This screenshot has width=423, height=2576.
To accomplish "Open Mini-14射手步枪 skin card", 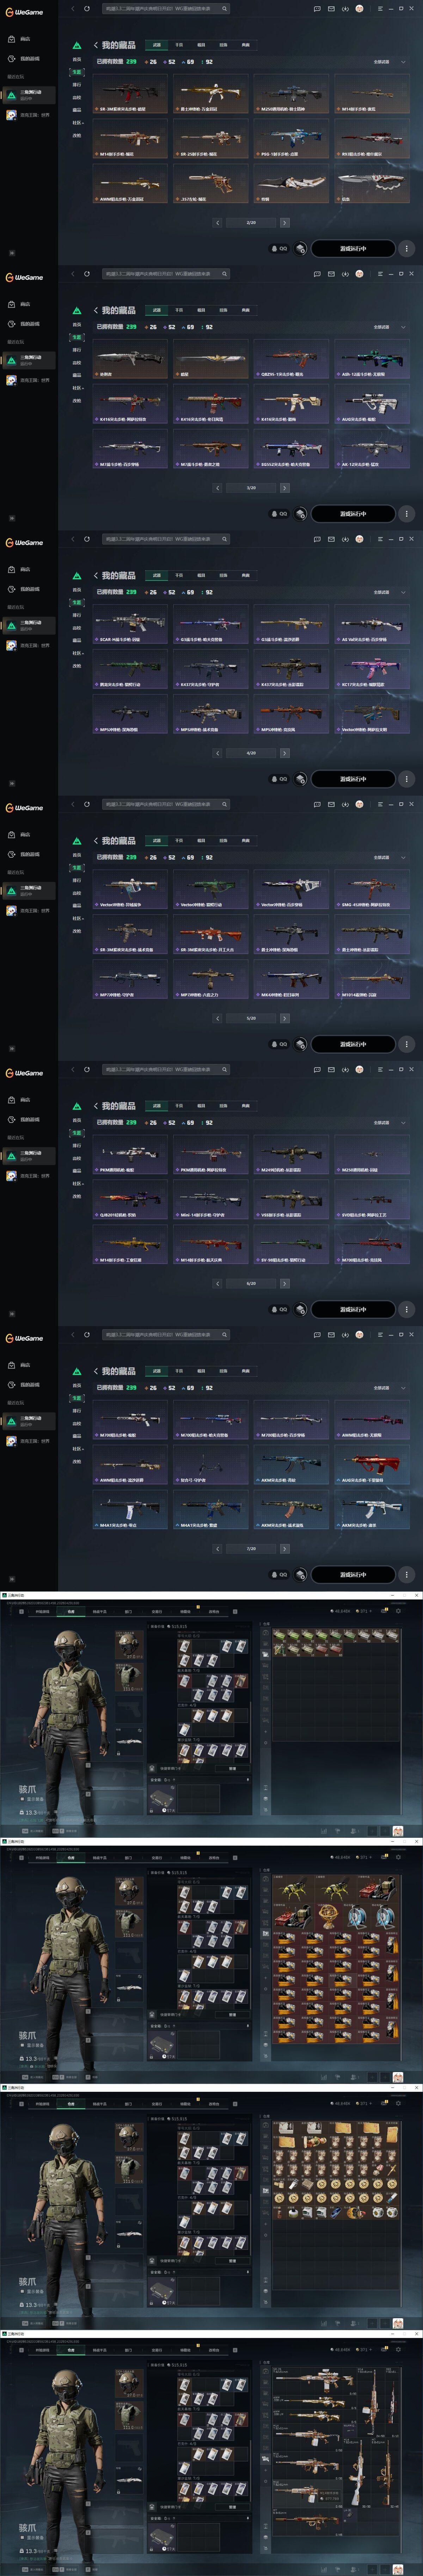I will [210, 1200].
